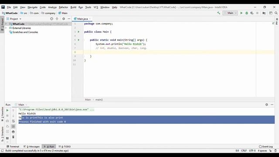This screenshot has height=157, width=279.
Task: Open the Refactor menu
Action: 63,7
